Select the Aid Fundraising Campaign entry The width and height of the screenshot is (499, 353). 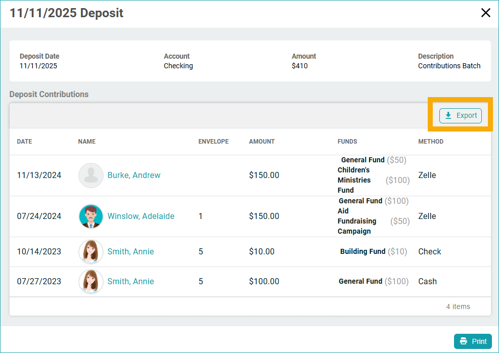(357, 221)
